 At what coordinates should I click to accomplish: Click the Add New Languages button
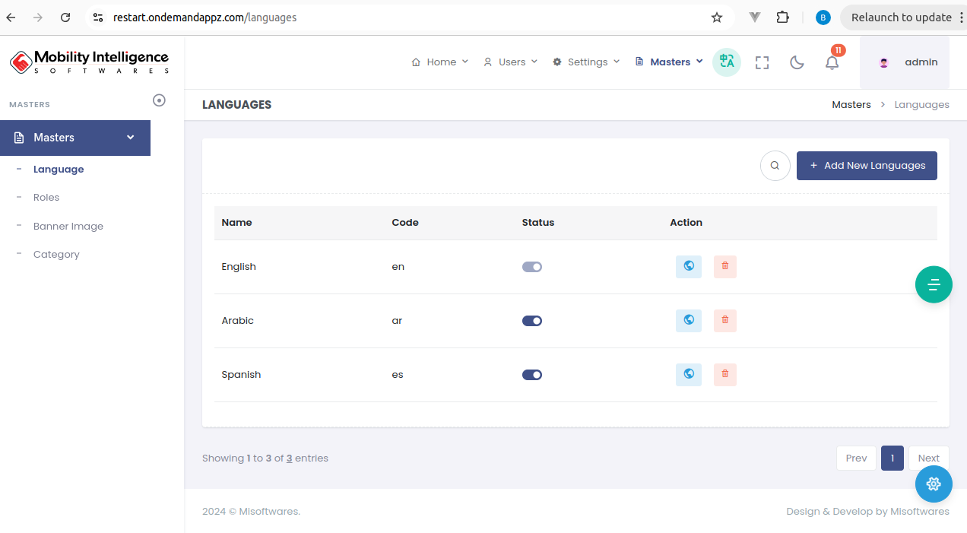tap(866, 166)
